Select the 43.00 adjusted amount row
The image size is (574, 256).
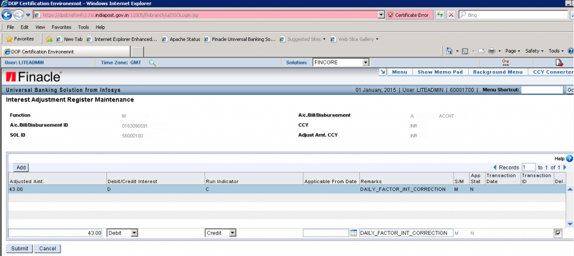[x=286, y=189]
